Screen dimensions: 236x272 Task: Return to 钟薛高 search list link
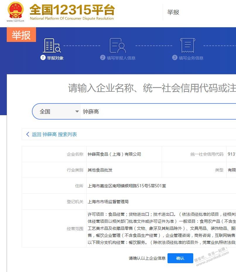[54, 134]
